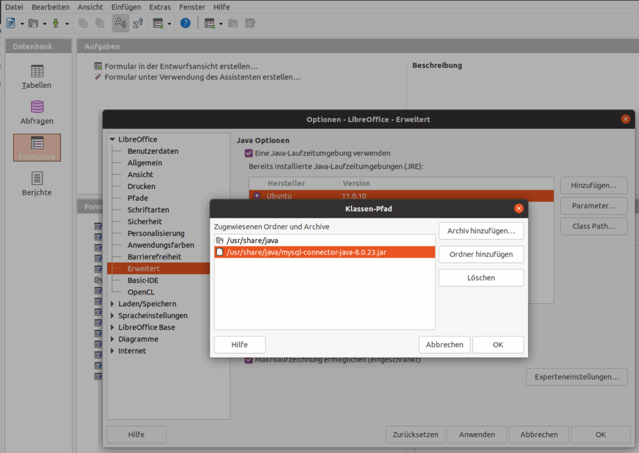The width and height of the screenshot is (639, 453).
Task: Open the Save dropdown arrow
Action: pyautogui.click(x=67, y=24)
